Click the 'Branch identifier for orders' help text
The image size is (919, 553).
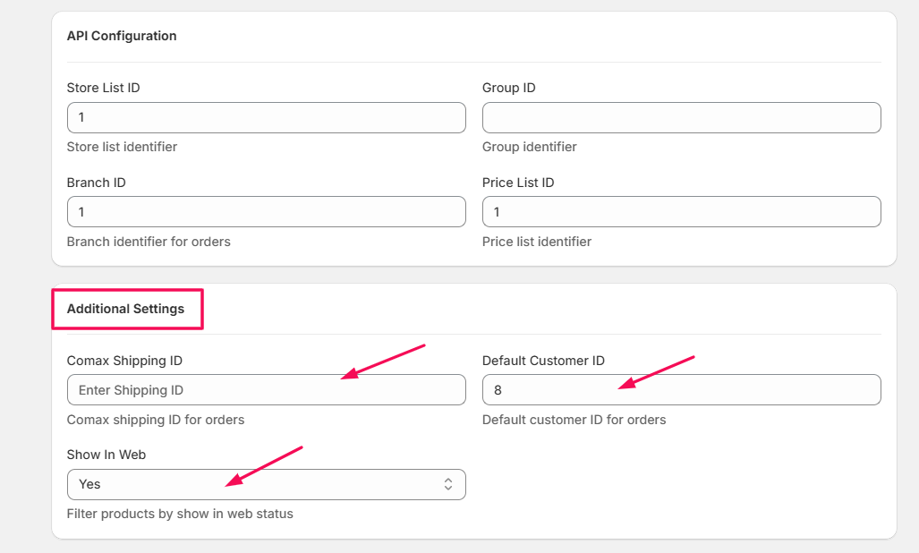click(x=149, y=242)
